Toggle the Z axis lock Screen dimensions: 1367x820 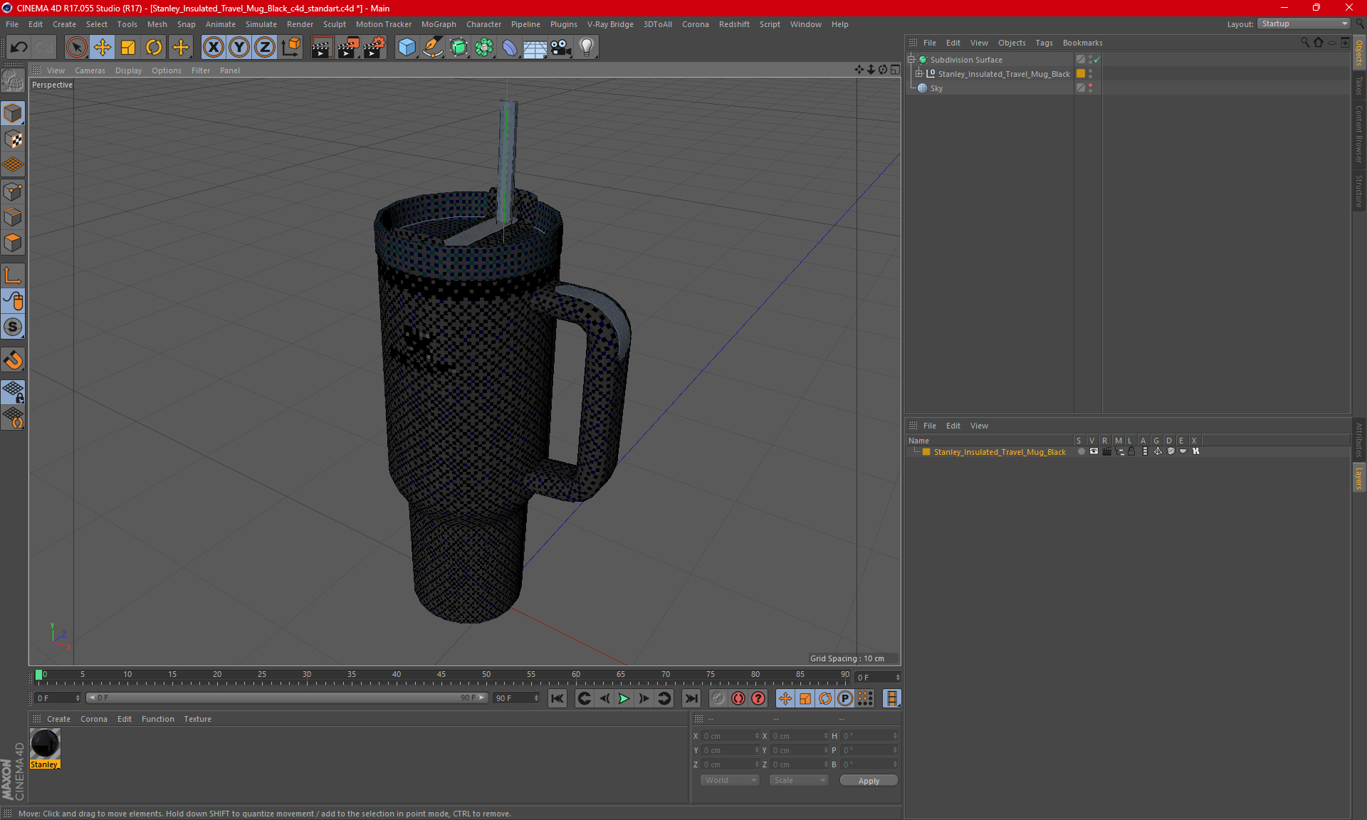[265, 47]
